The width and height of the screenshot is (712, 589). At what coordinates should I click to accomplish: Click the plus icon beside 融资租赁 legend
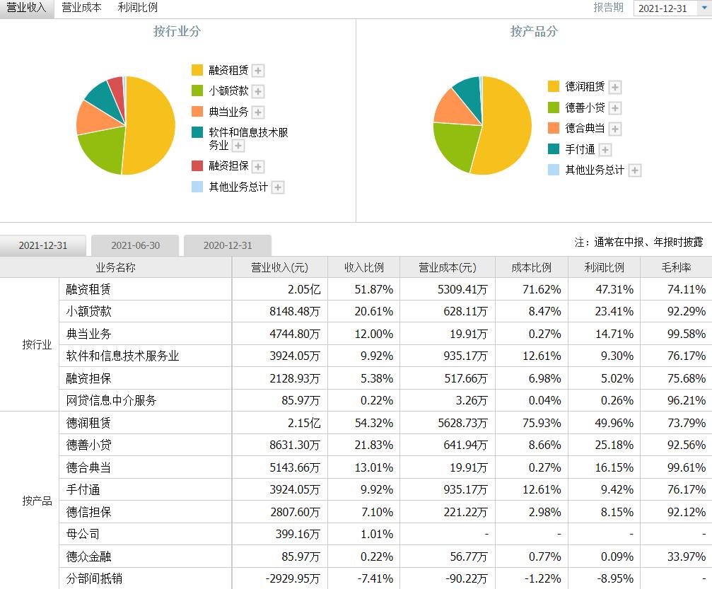[259, 71]
